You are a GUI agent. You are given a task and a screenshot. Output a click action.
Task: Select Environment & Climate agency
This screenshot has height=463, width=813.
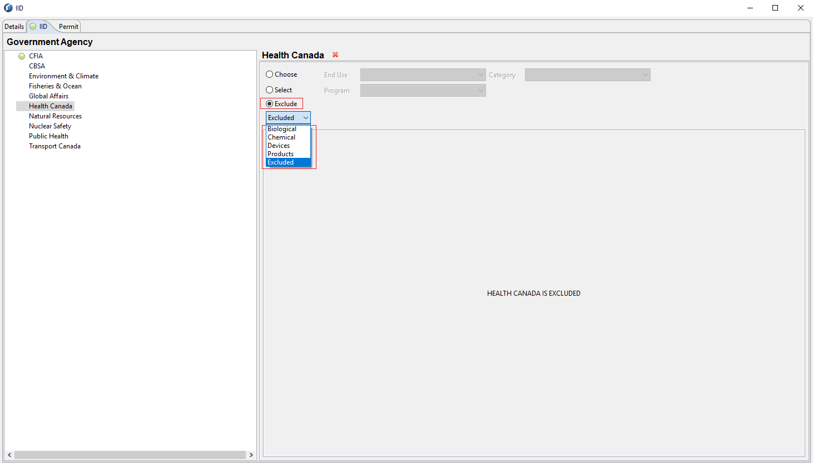63,76
